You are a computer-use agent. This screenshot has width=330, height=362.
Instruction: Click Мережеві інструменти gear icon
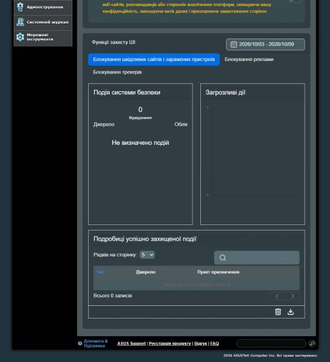[20, 37]
